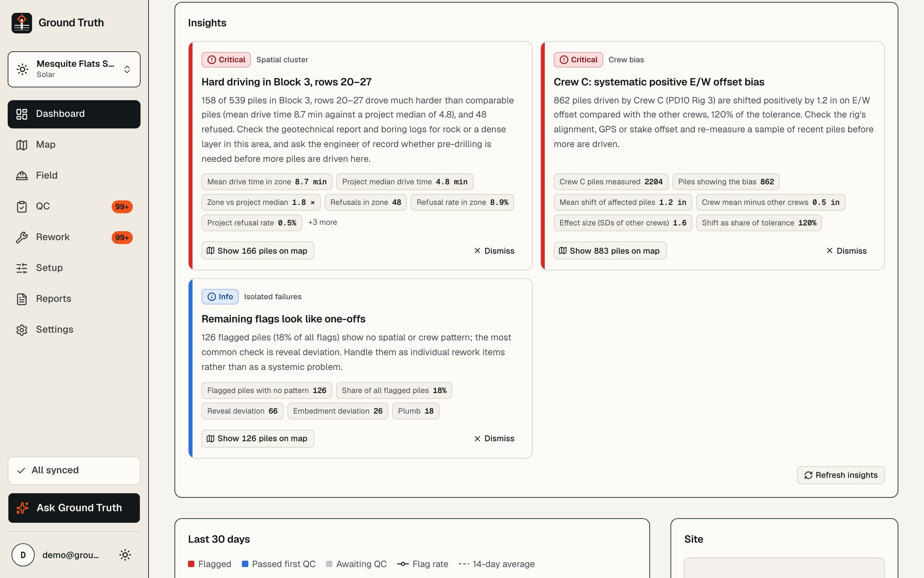Expand +3 more metrics
The height and width of the screenshot is (578, 924).
(323, 222)
